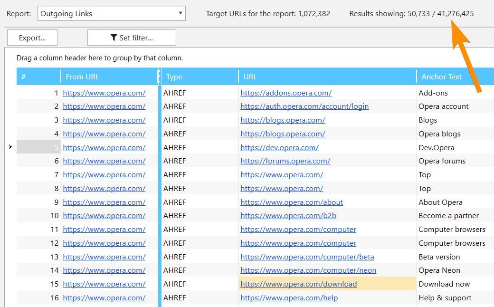The width and height of the screenshot is (494, 307).
Task: Sort by the From URL column header
Action: (109, 77)
